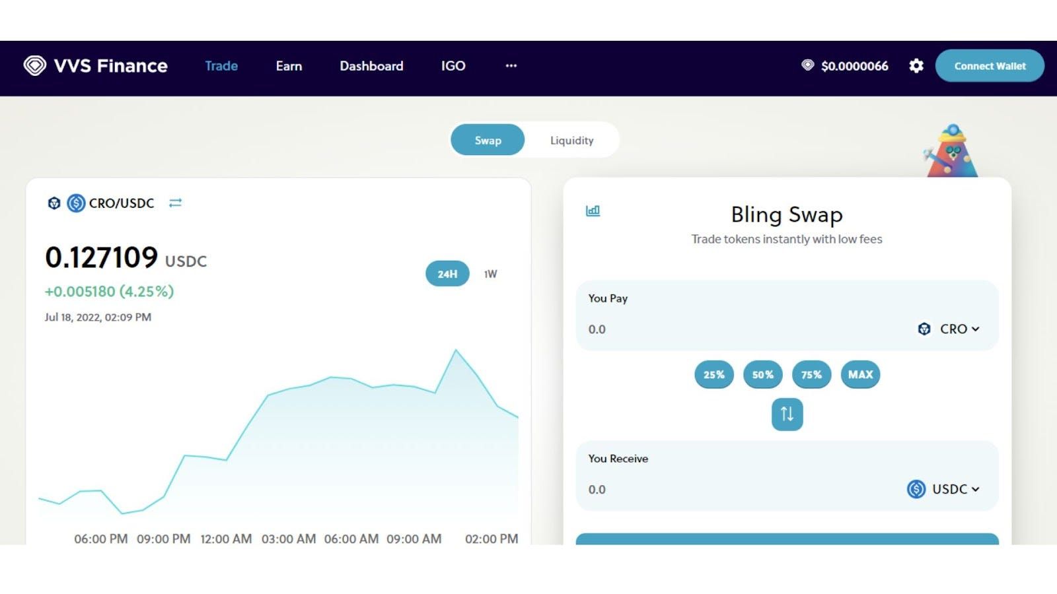Expand the CRO token dropdown
Screen dimensions: 1057x594
coord(949,329)
